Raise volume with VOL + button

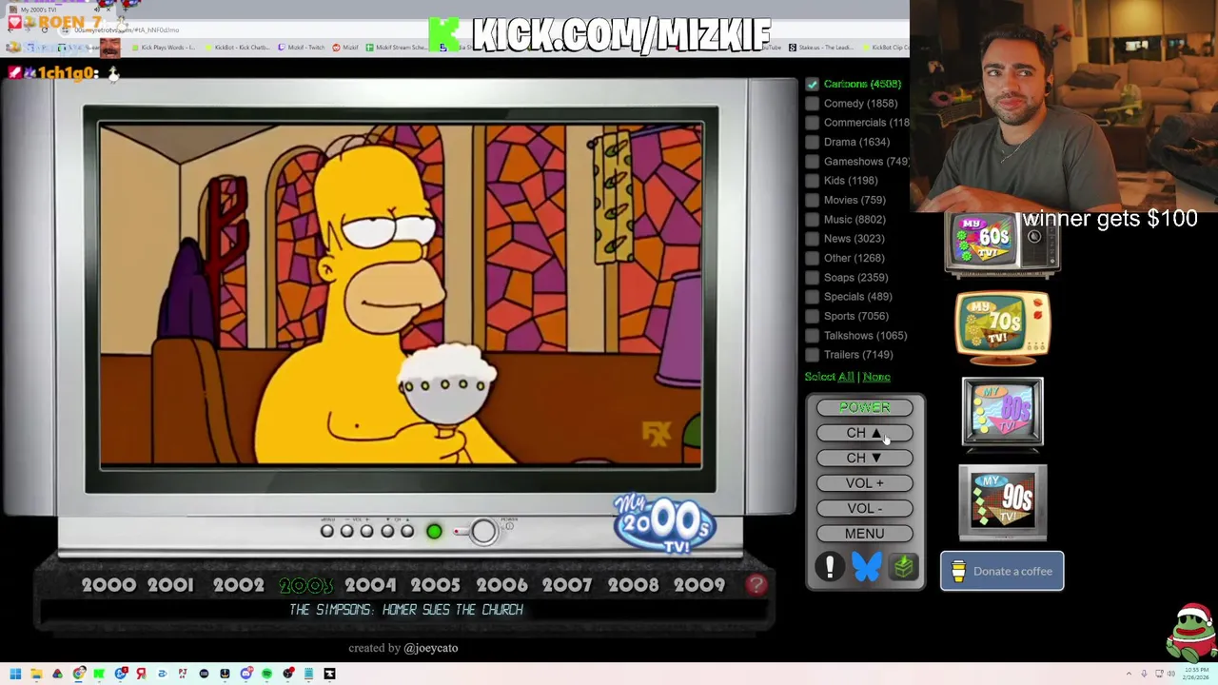point(864,483)
